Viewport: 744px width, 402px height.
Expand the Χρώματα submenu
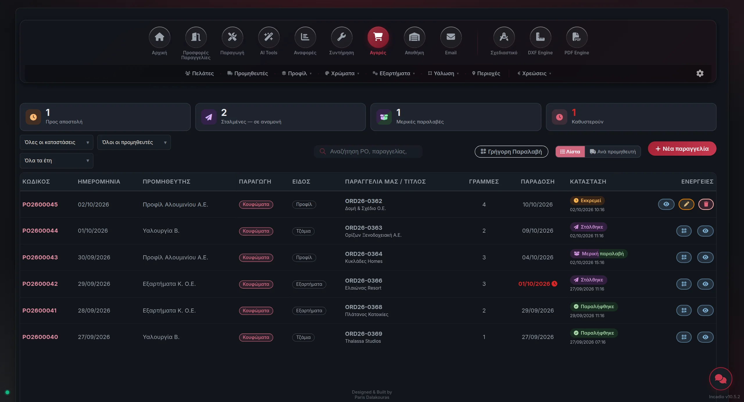342,73
